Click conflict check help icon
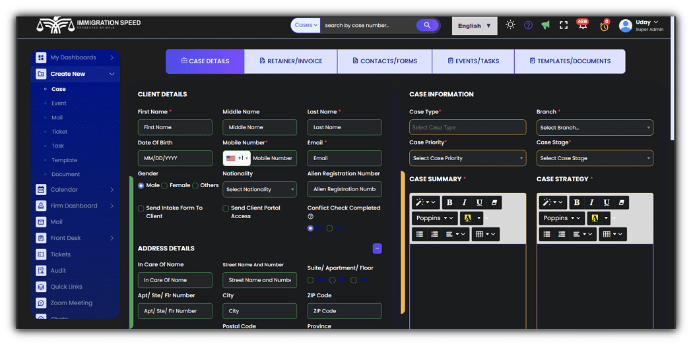Image resolution: width=693 pixels, height=346 pixels. pyautogui.click(x=310, y=217)
